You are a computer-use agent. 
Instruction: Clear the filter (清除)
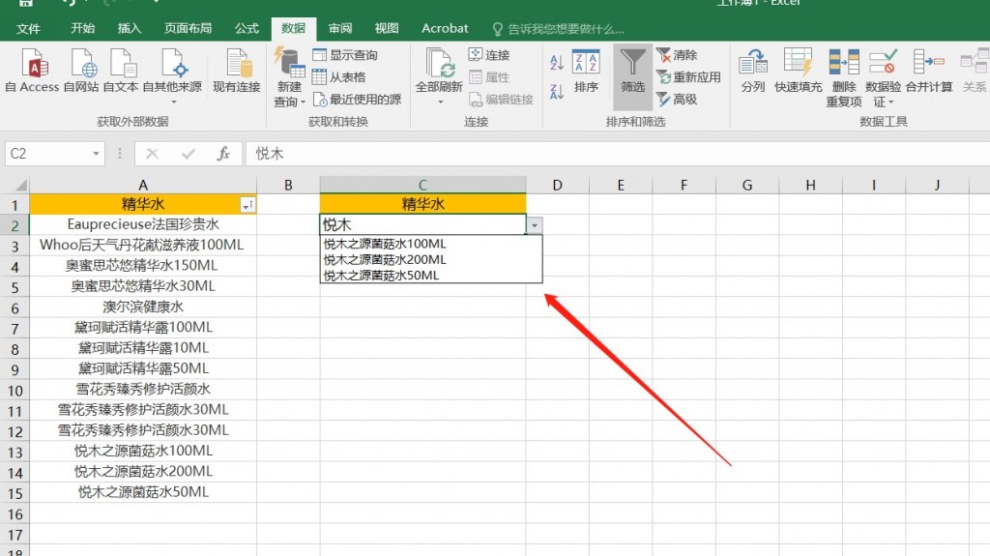coord(677,55)
